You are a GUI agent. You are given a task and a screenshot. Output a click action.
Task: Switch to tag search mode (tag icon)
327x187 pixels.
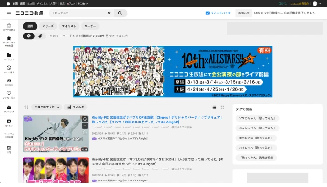[x=41, y=36]
